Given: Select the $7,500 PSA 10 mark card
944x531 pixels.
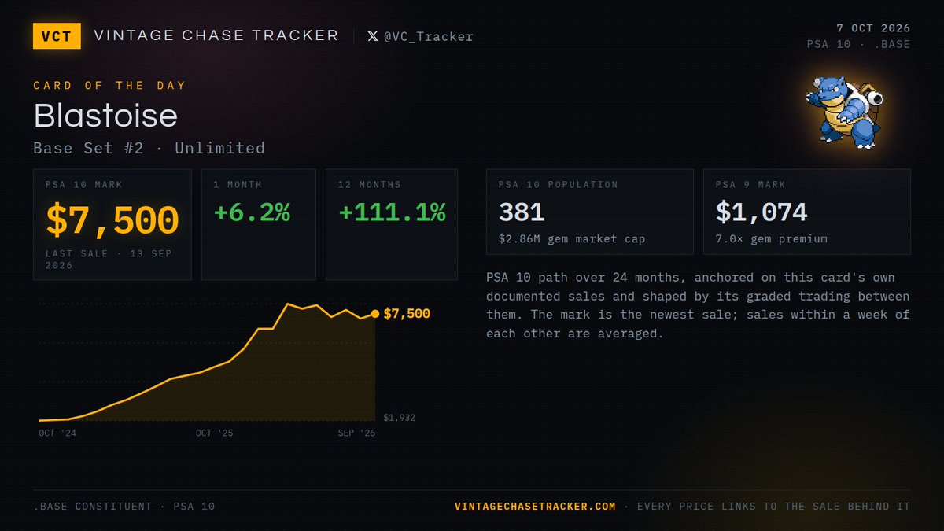Looking at the screenshot, I should [112, 224].
